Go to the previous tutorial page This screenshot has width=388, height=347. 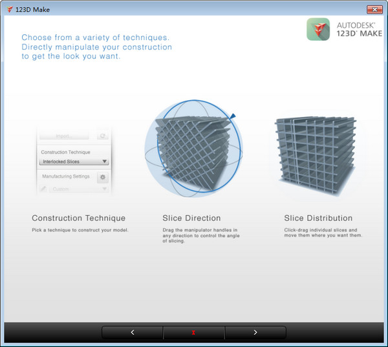click(x=133, y=332)
